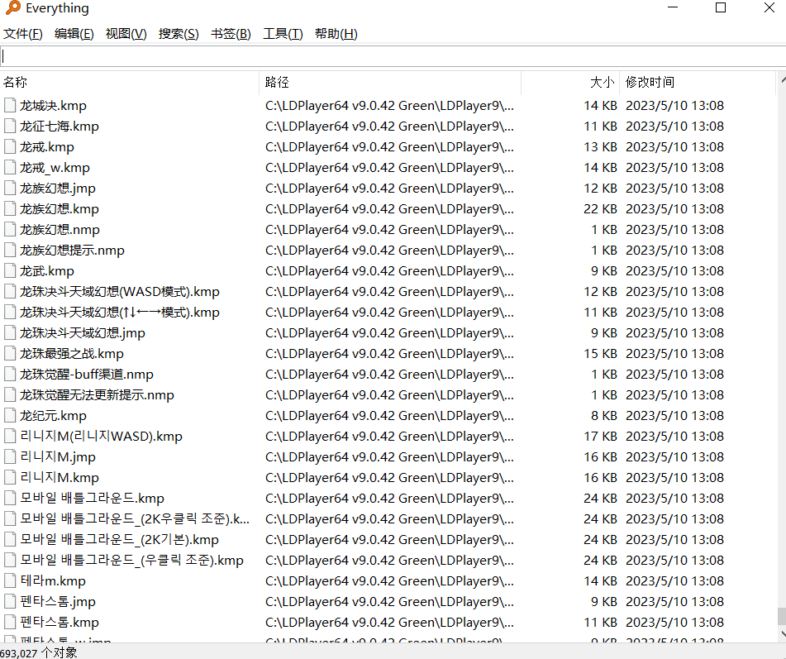Viewport: 786px width, 659px height.
Task: Click file icon of 펜타스톰.jmp
Action: [10, 601]
